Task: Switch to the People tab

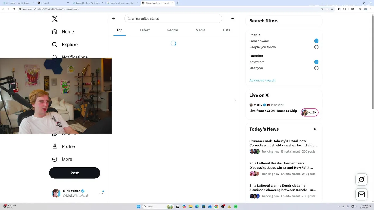Action: pos(173,30)
